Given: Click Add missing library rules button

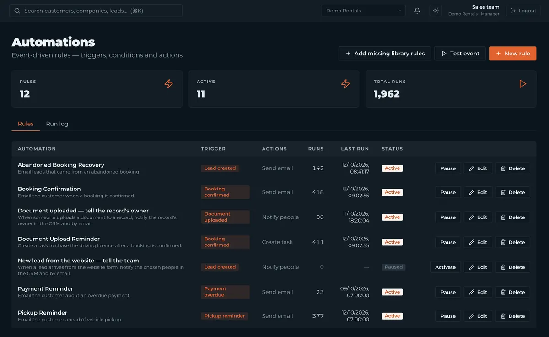Looking at the screenshot, I should pos(385,54).
